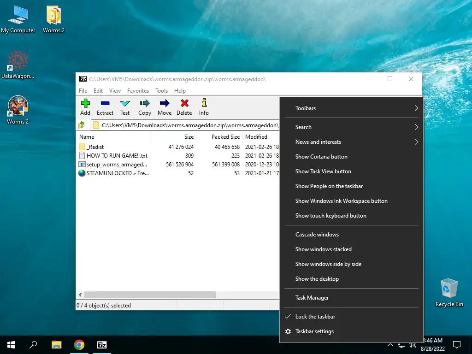This screenshot has width=472, height=354.
Task: Click the Extract toolbar icon
Action: pyautogui.click(x=105, y=103)
